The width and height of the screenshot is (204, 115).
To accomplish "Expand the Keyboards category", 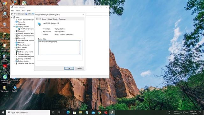I will [x=14, y=38].
